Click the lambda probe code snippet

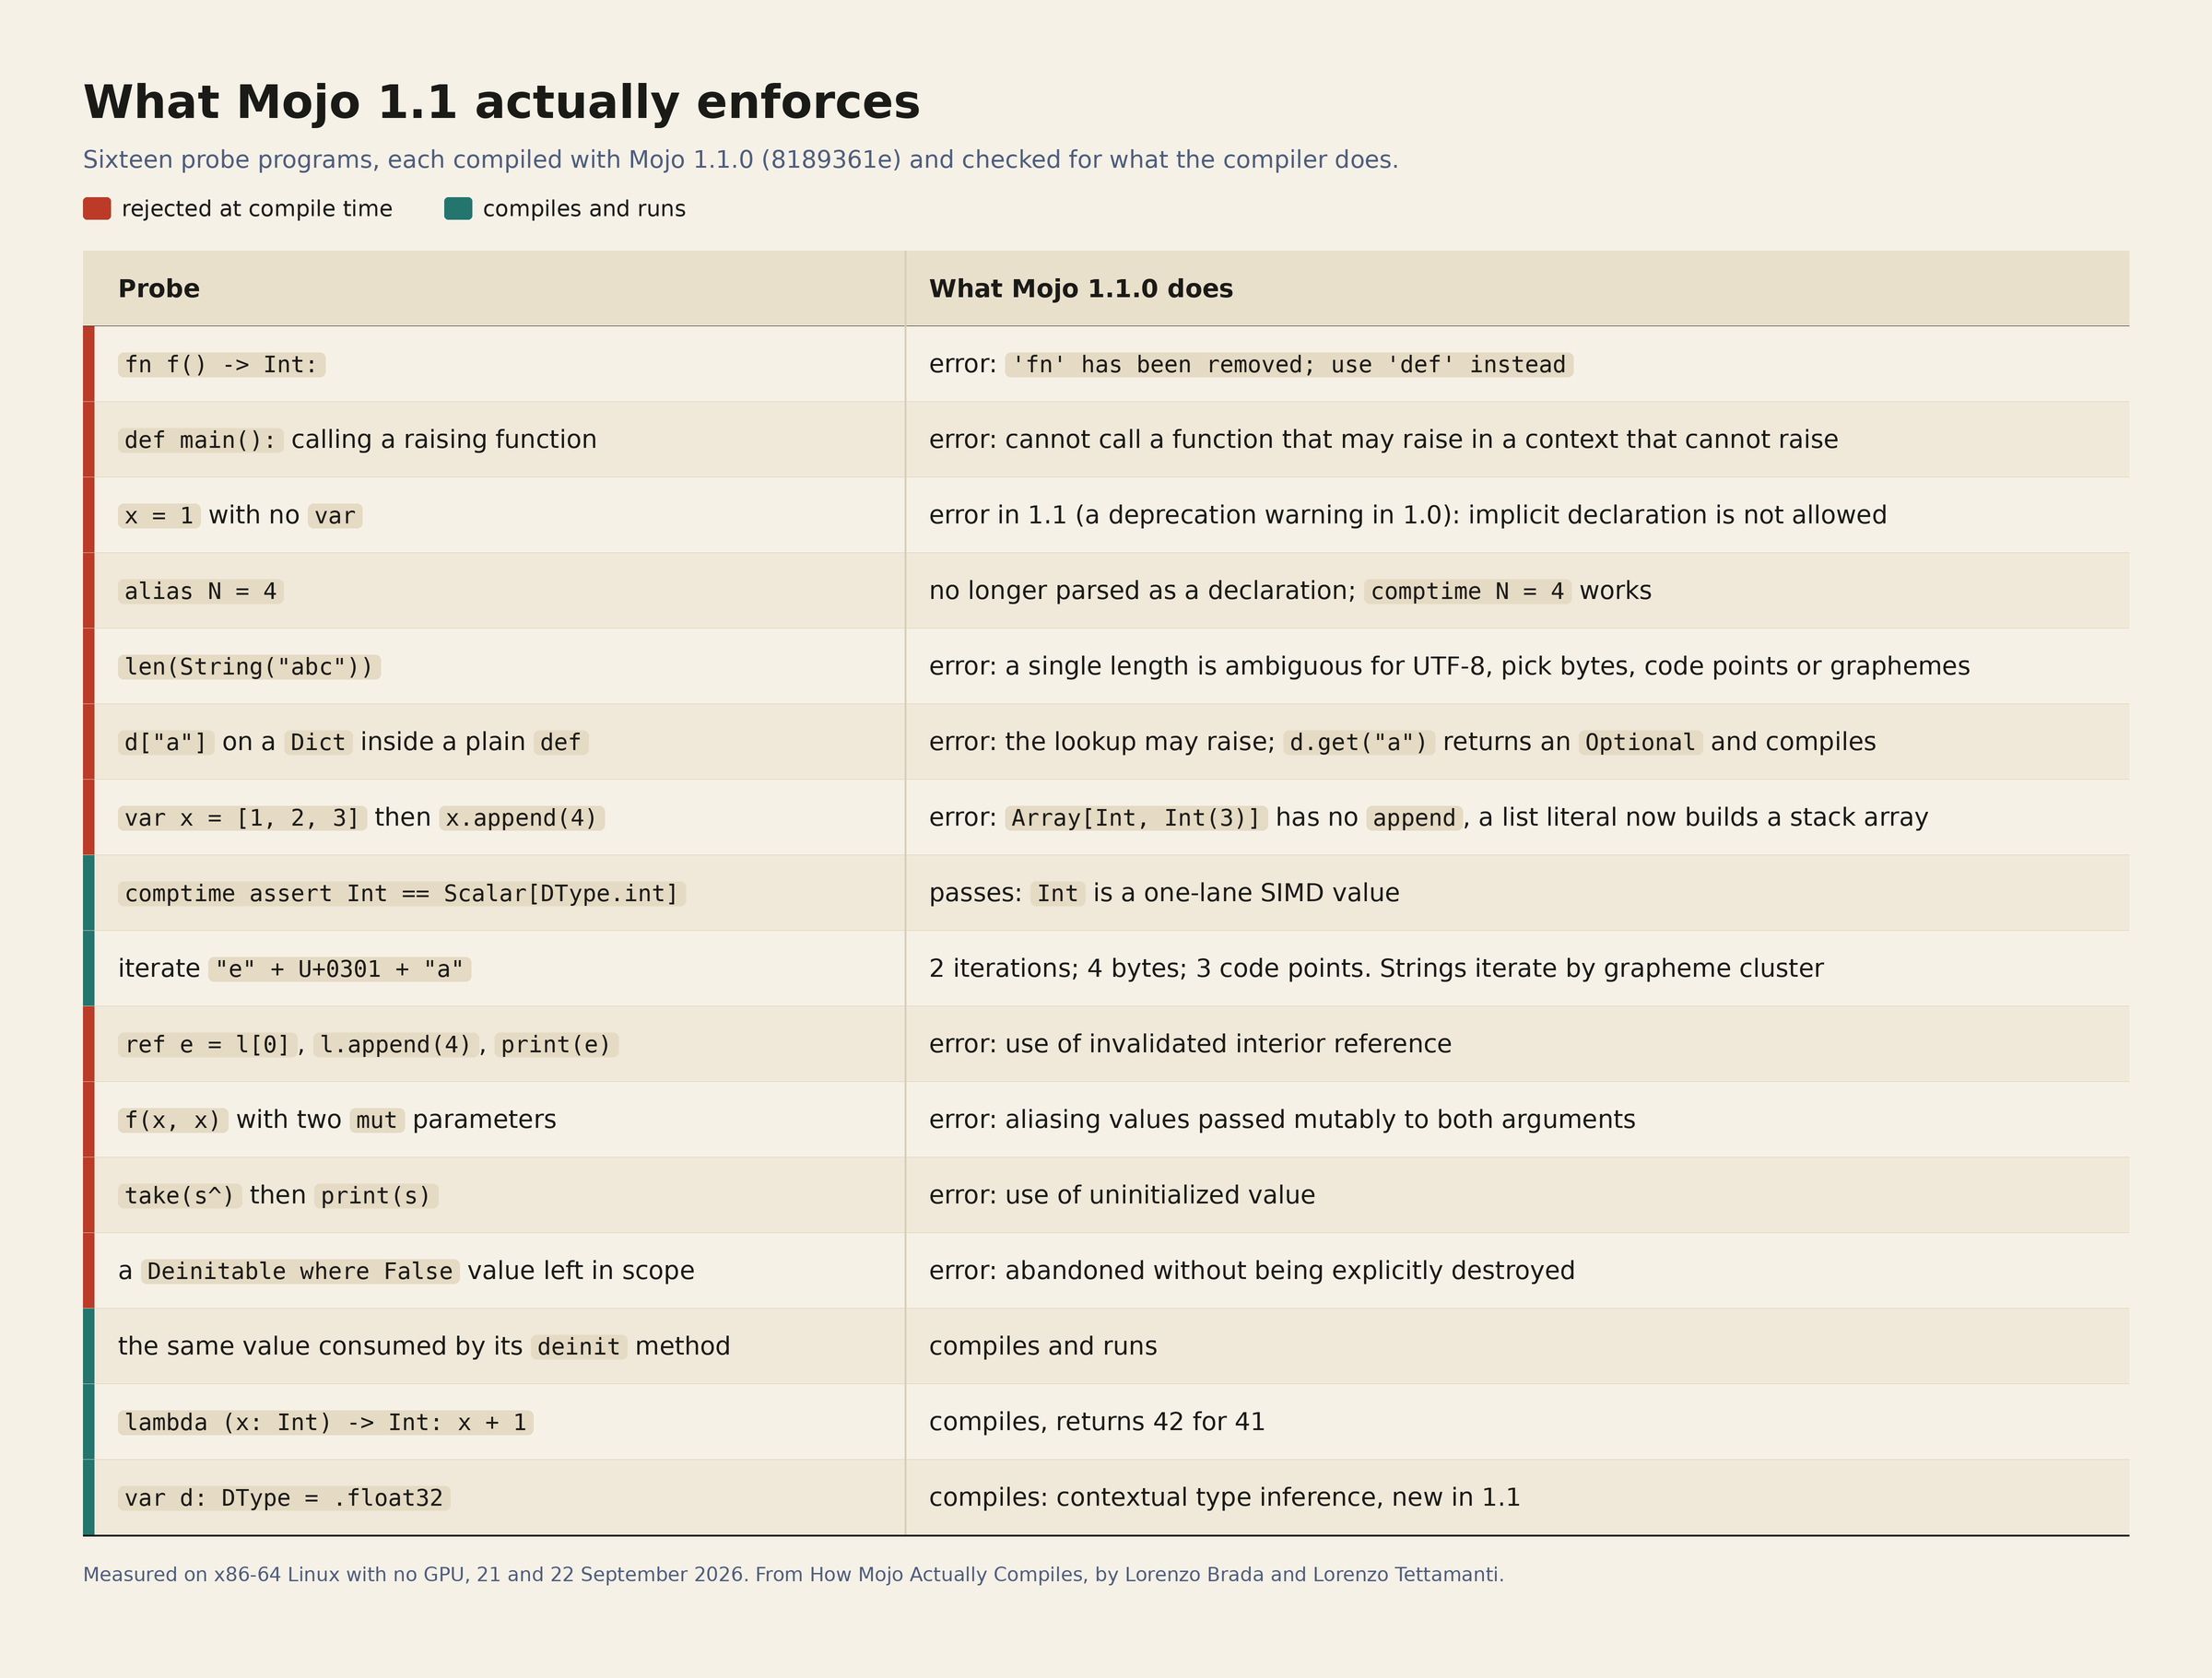(325, 1422)
